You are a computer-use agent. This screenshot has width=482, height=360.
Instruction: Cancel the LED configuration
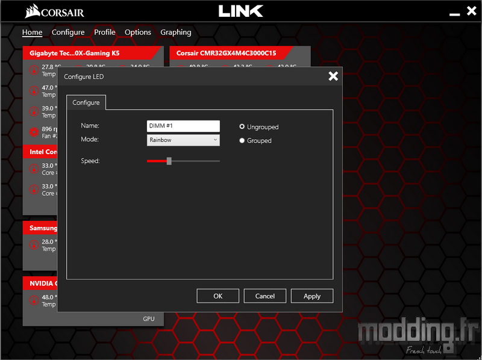pyautogui.click(x=265, y=296)
